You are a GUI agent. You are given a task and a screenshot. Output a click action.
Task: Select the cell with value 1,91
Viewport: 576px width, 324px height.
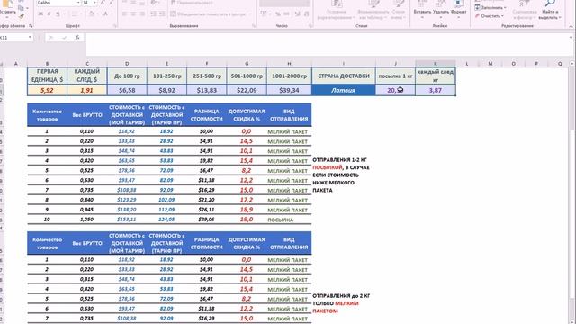tap(87, 90)
